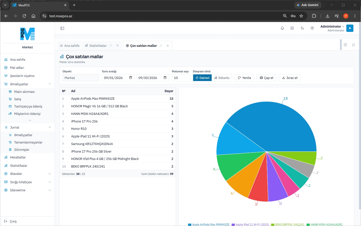The image size is (361, 226).
Task: Expand the Əlavələr menu
Action: (50, 174)
